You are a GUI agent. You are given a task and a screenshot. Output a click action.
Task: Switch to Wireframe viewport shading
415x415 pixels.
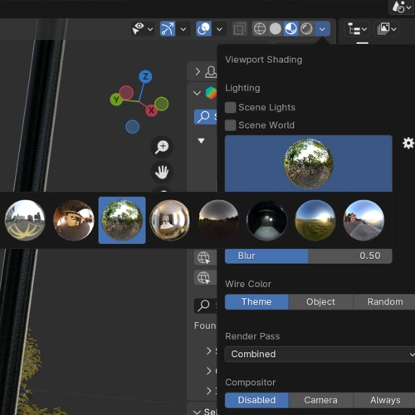[260, 29]
